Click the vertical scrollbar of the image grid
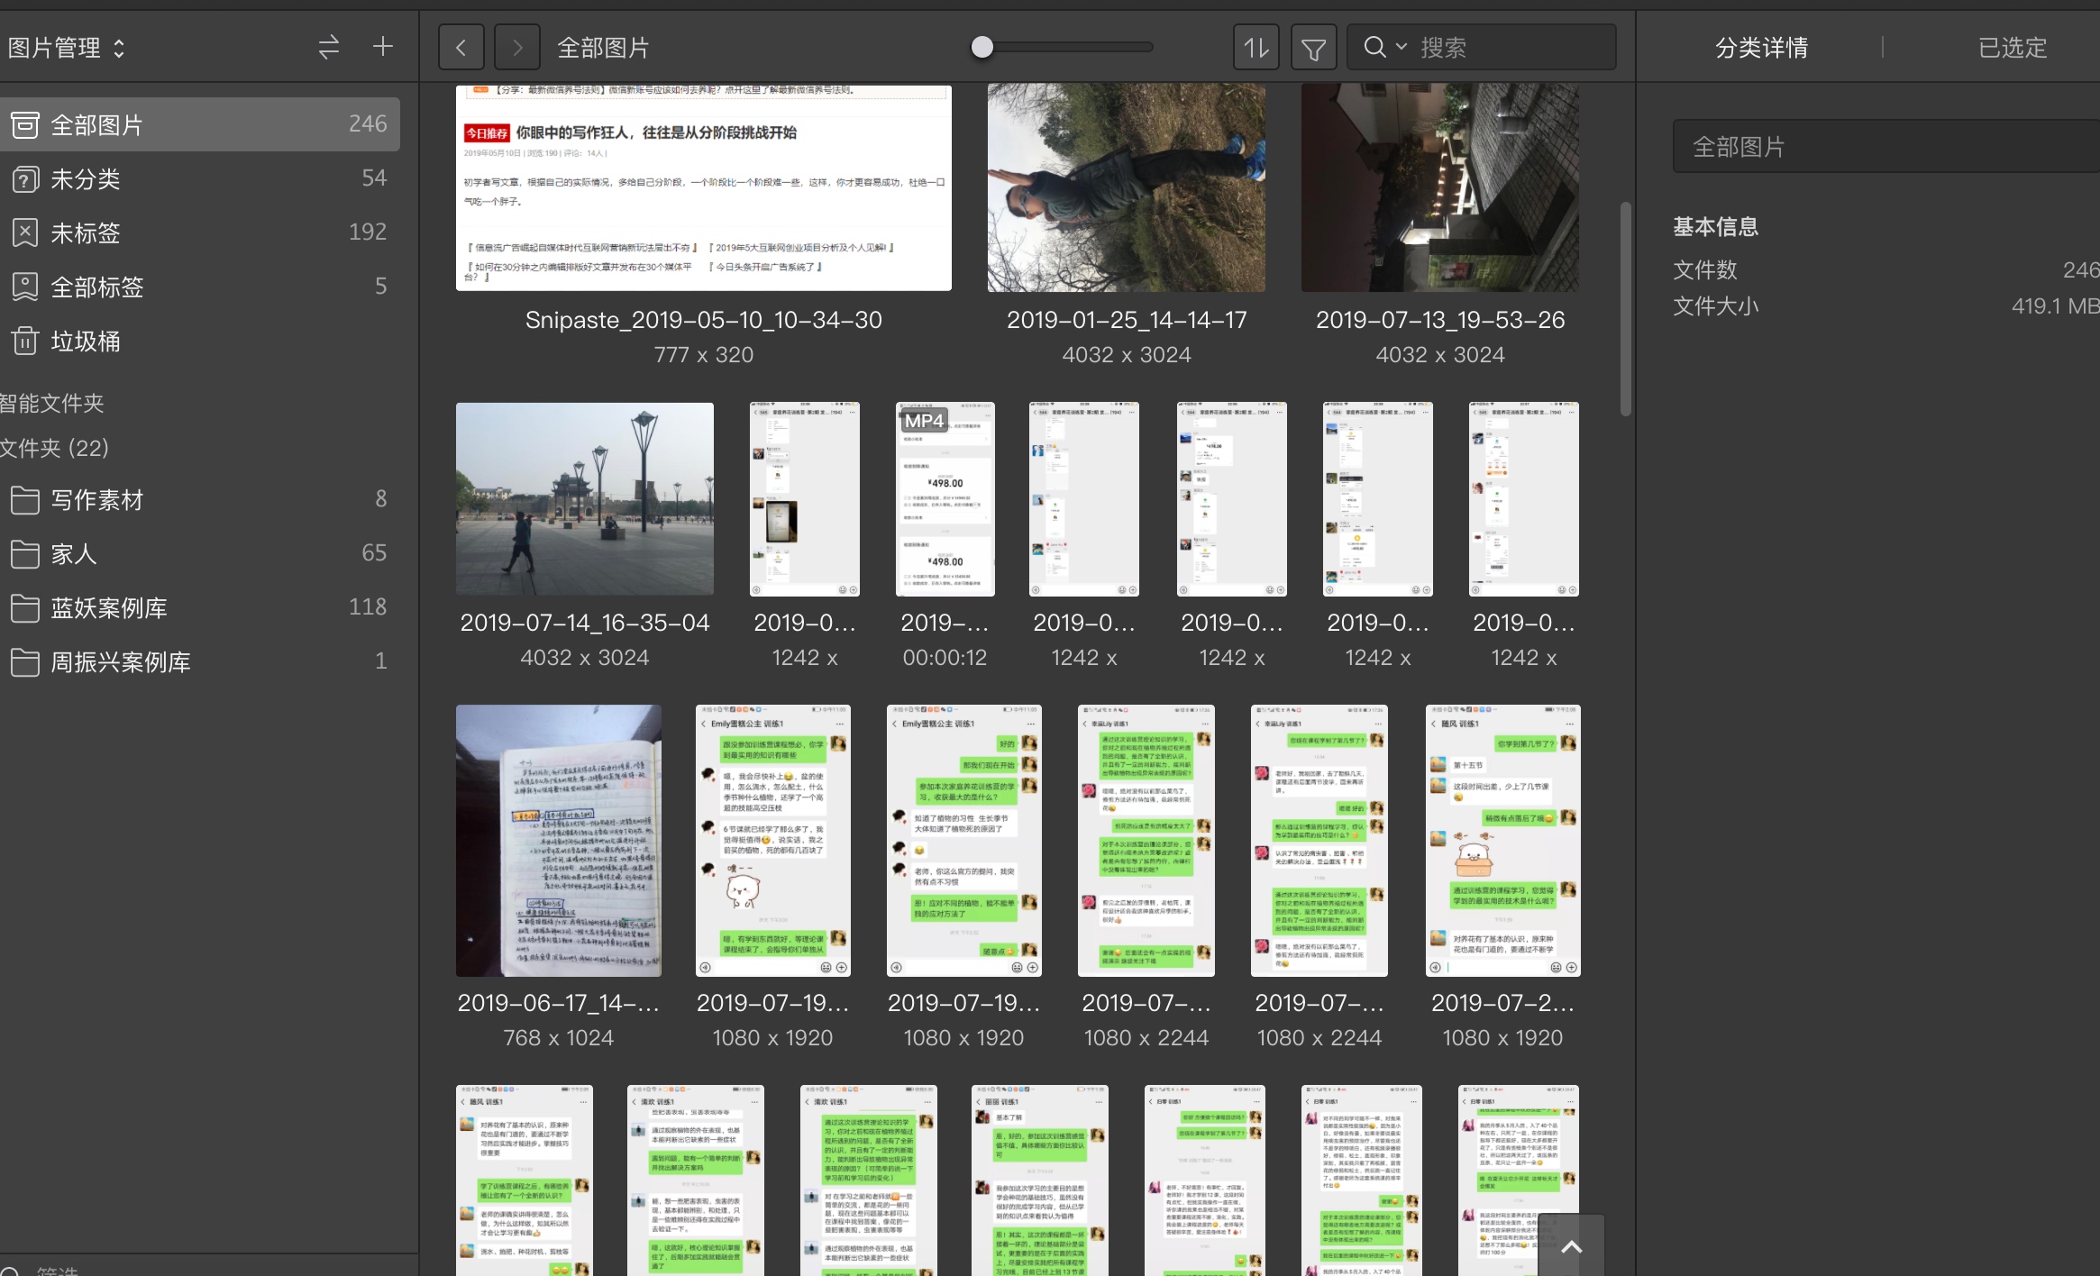2100x1276 pixels. pos(1626,308)
